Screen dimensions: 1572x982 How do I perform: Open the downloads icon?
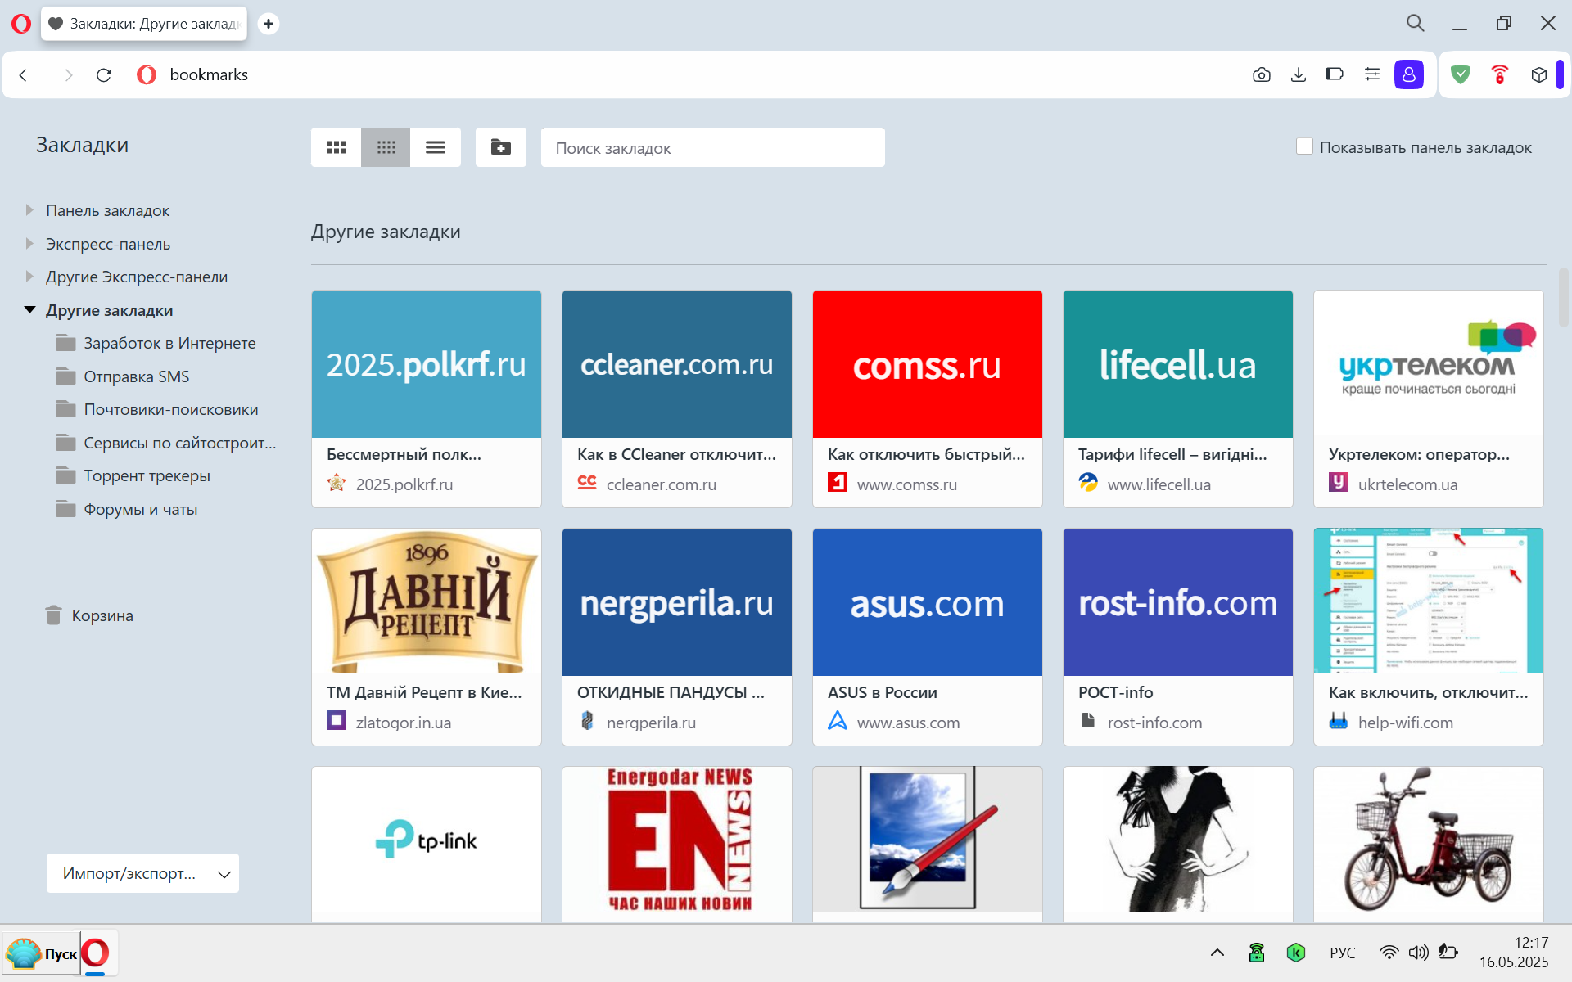tap(1299, 75)
